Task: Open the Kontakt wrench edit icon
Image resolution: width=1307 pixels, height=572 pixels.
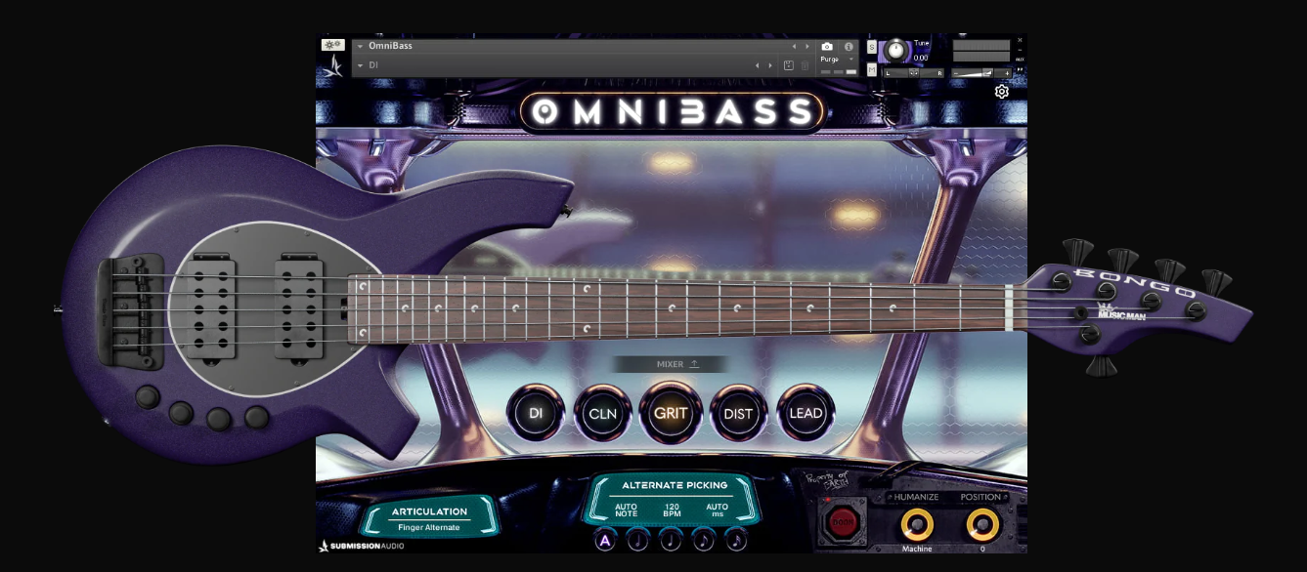Action: [x=332, y=45]
